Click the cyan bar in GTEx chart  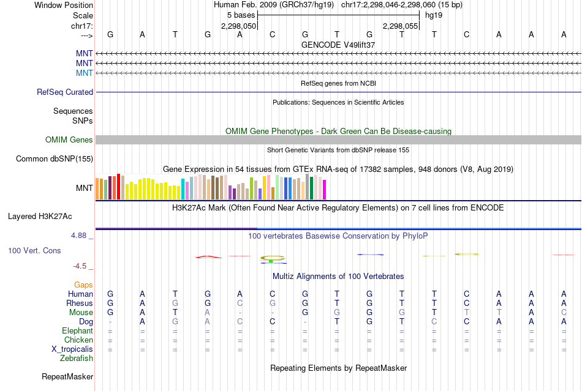point(183,189)
